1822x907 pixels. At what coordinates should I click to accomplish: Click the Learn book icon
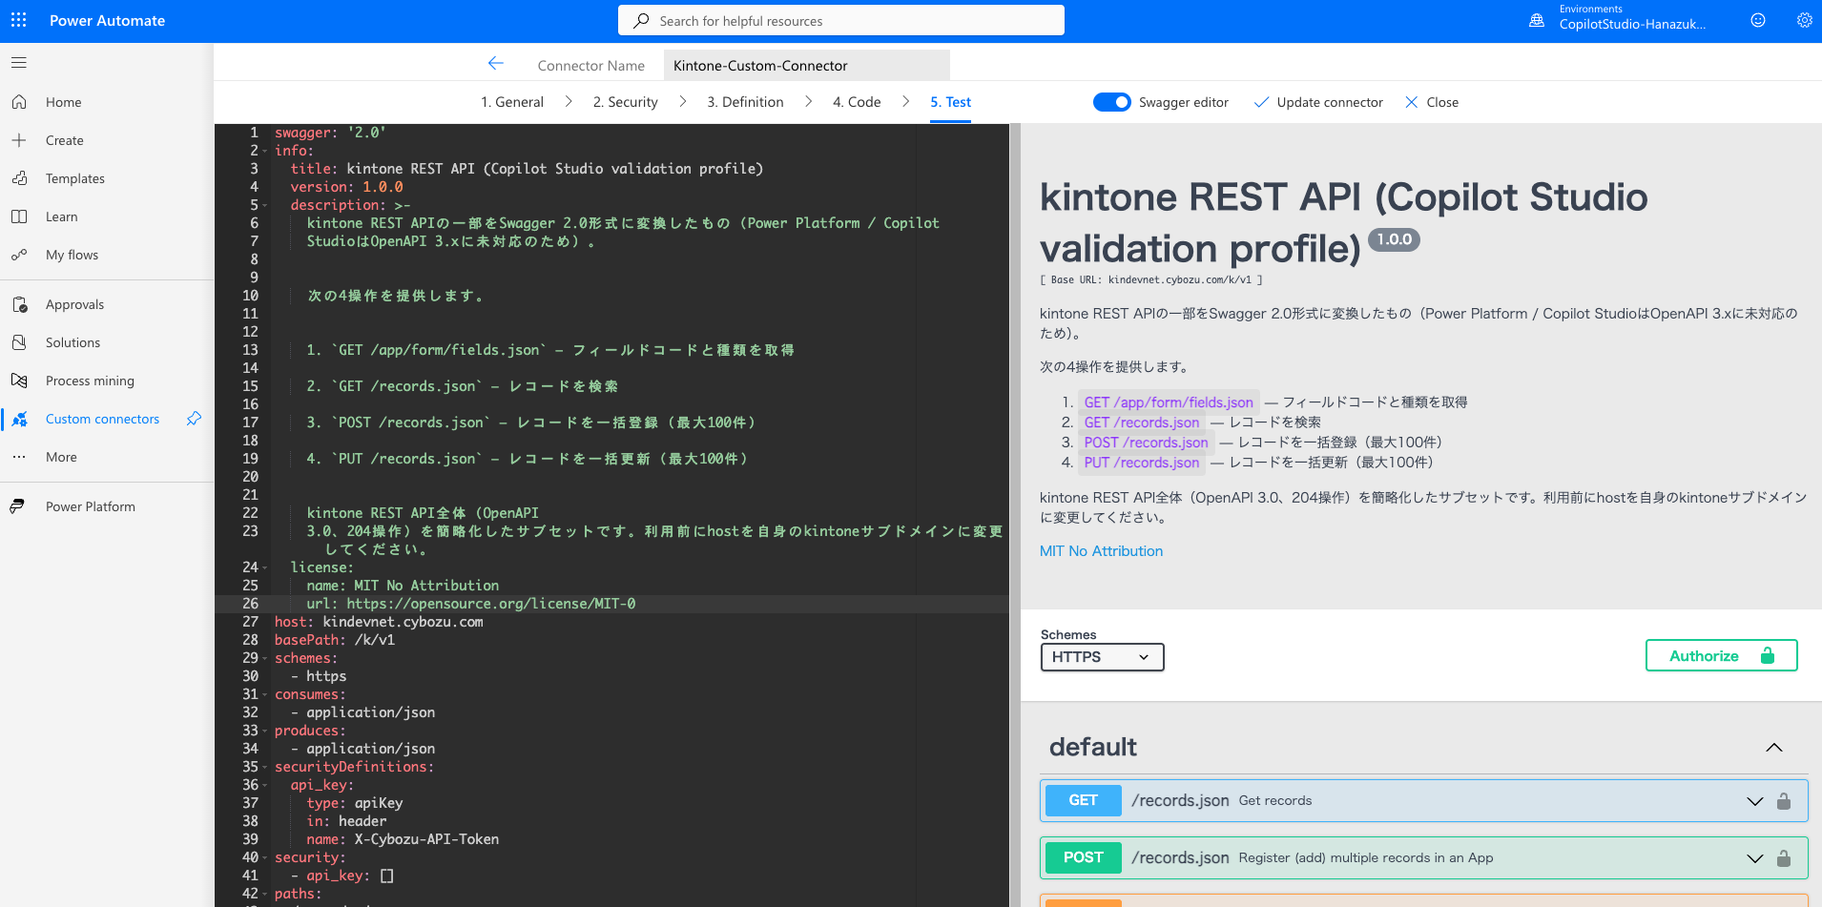[19, 216]
